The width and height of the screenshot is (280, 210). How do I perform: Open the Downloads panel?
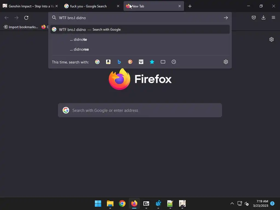click(263, 17)
